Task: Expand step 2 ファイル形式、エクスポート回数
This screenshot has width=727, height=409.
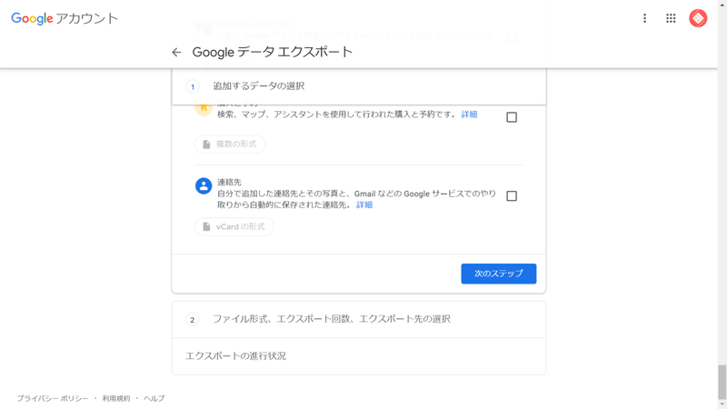Action: (359, 319)
